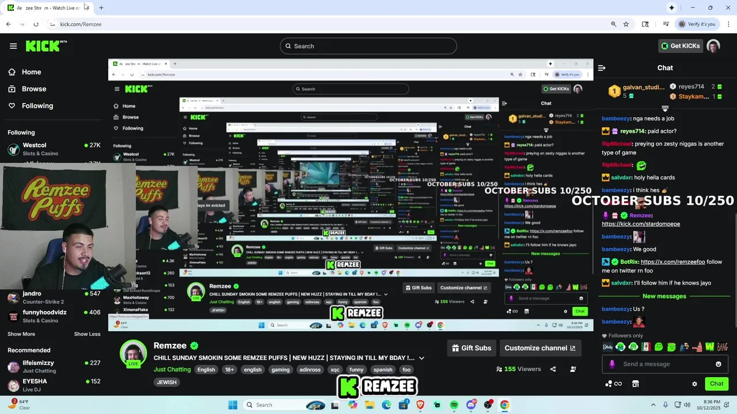Go to Browse in sidebar
737x414 pixels.
click(x=26, y=89)
